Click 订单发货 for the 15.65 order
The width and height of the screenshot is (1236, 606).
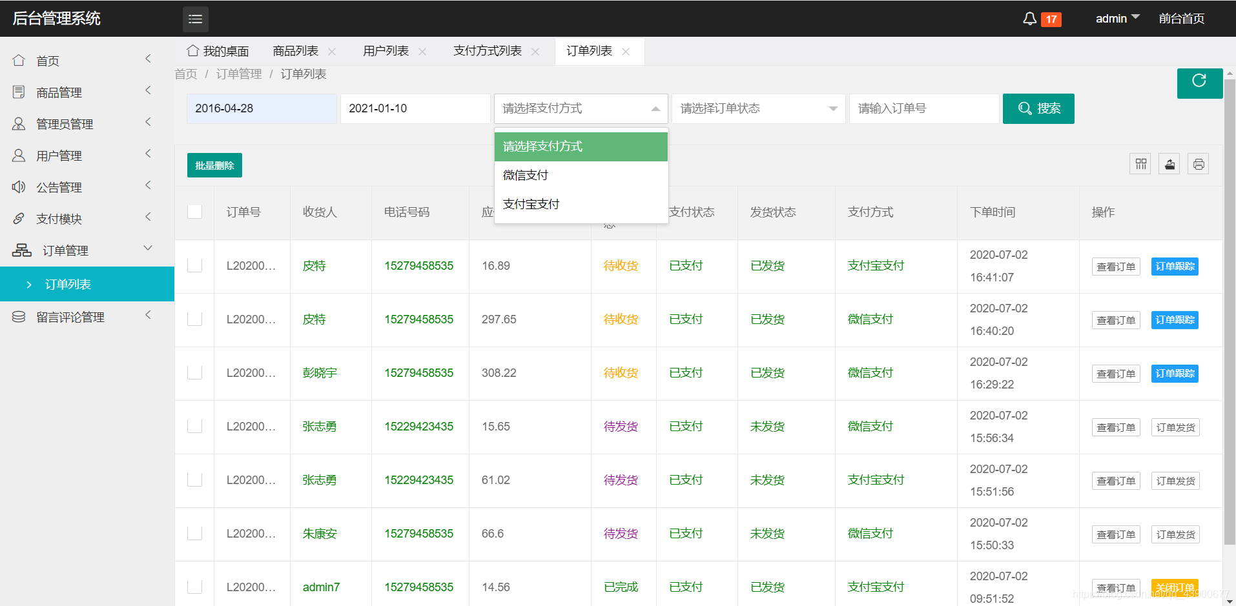point(1175,427)
